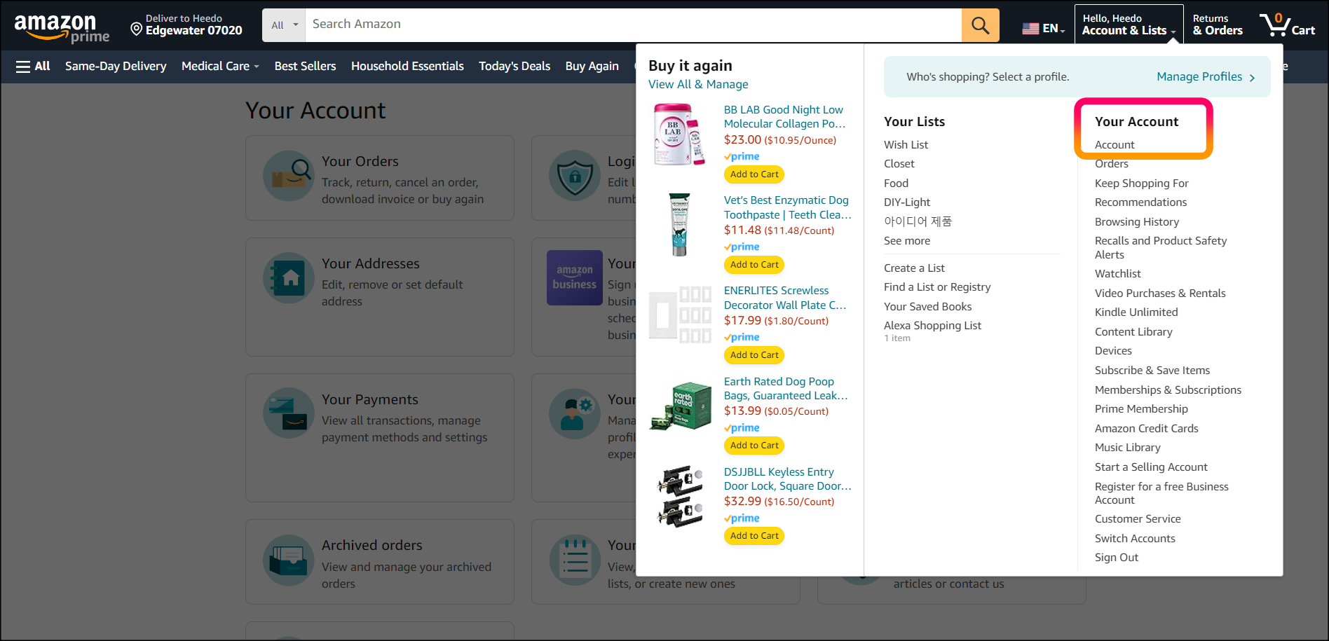
Task: Click the Amazon Business logo tile
Action: [575, 278]
